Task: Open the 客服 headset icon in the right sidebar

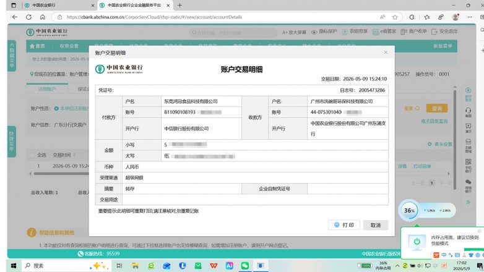Action: (x=468, y=112)
